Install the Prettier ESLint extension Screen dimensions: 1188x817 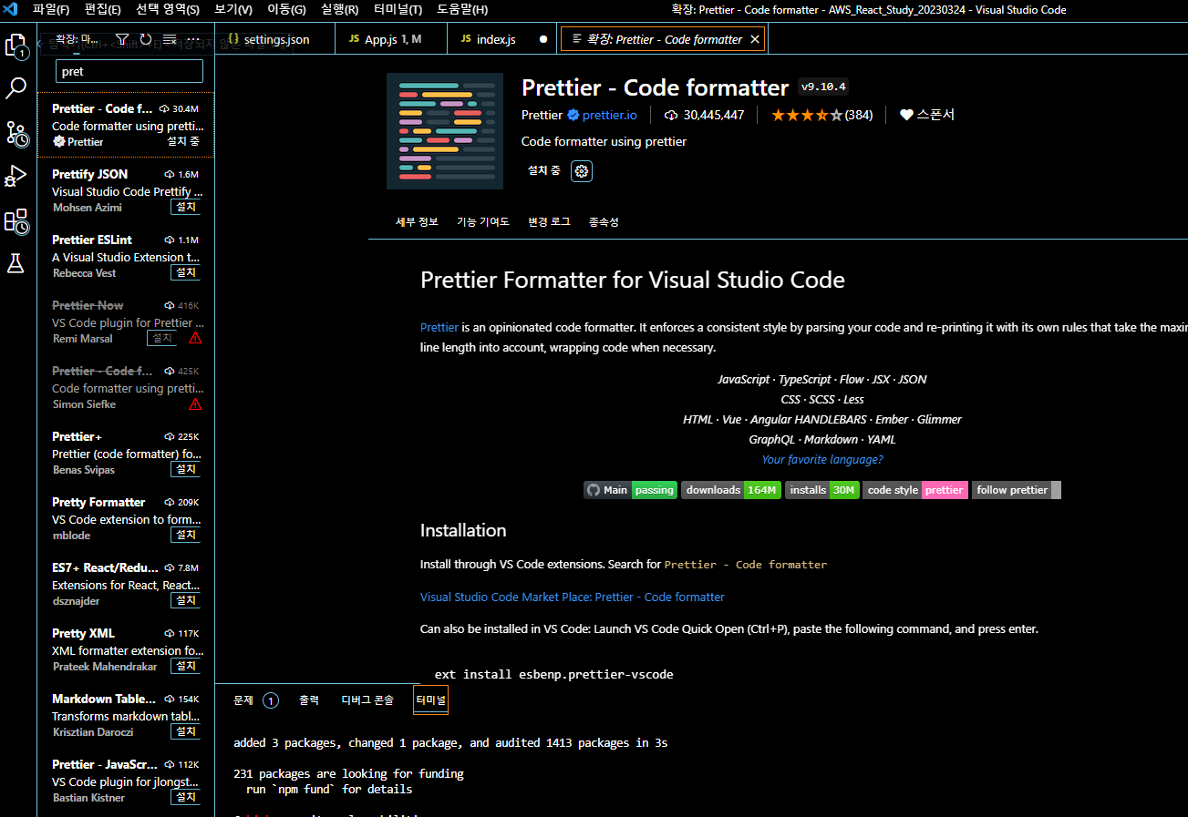pos(186,273)
